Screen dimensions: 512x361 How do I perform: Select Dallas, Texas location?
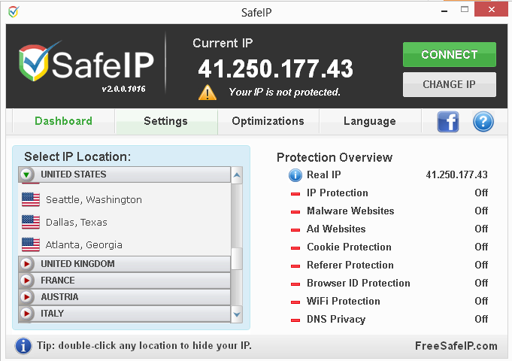pyautogui.click(x=125, y=222)
